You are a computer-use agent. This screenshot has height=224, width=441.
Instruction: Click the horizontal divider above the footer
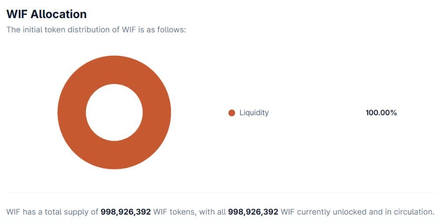(220, 192)
